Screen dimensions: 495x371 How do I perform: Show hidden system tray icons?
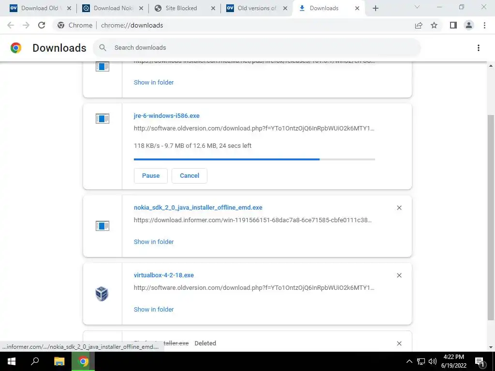[x=409, y=361]
